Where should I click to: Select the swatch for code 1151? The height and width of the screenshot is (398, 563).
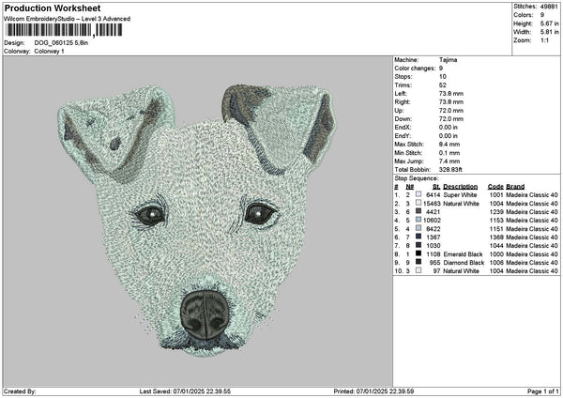click(x=418, y=228)
